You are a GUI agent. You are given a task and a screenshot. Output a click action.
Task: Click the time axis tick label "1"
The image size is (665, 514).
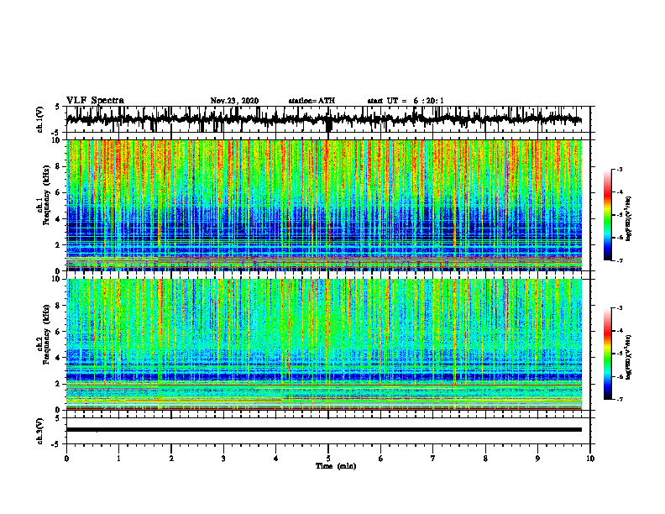tap(118, 459)
